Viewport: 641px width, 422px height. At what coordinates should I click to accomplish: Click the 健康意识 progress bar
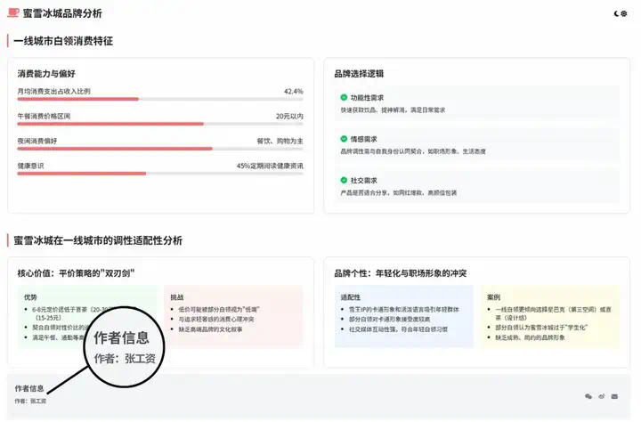[160, 174]
